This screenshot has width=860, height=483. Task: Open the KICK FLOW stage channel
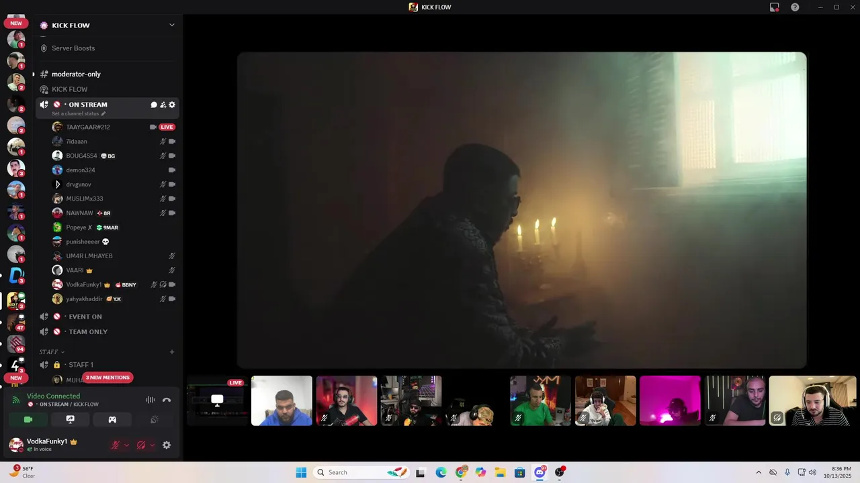click(70, 89)
